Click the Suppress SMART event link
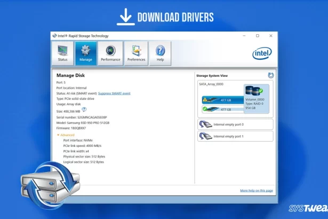Screen dimensions: 328x219 click(x=114, y=93)
